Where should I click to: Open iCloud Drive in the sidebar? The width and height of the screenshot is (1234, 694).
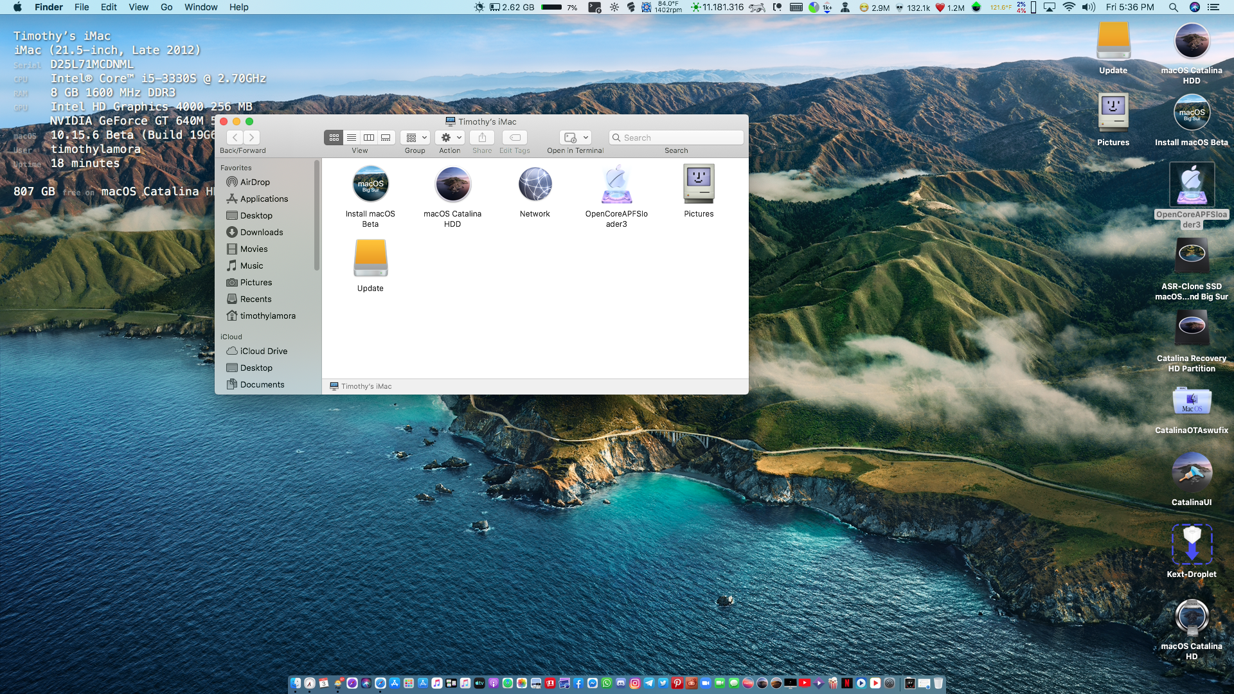257,351
